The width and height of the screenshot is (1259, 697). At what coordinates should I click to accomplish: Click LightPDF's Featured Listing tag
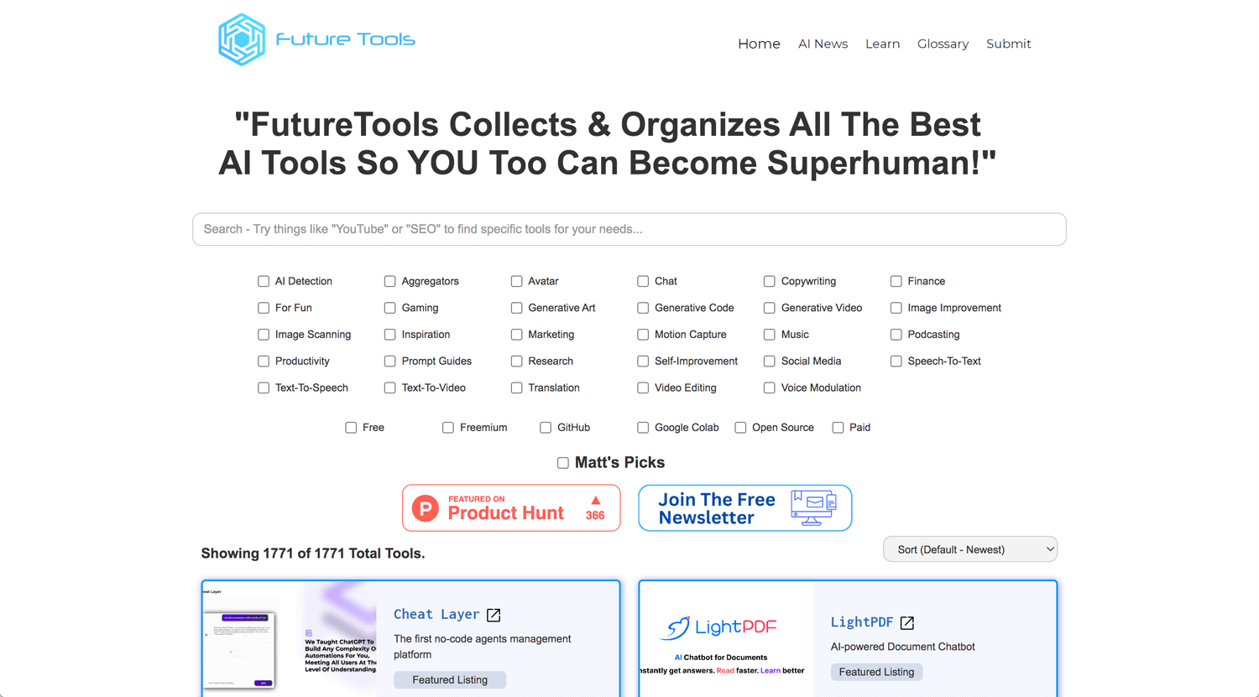pos(876,672)
